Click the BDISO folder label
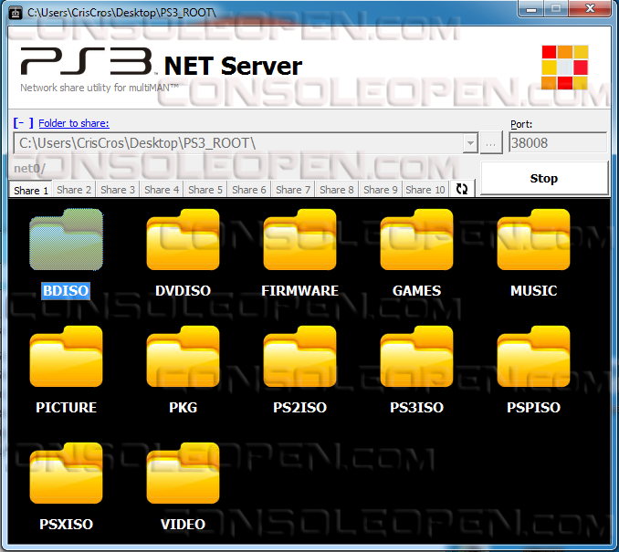619x552 pixels. click(66, 291)
